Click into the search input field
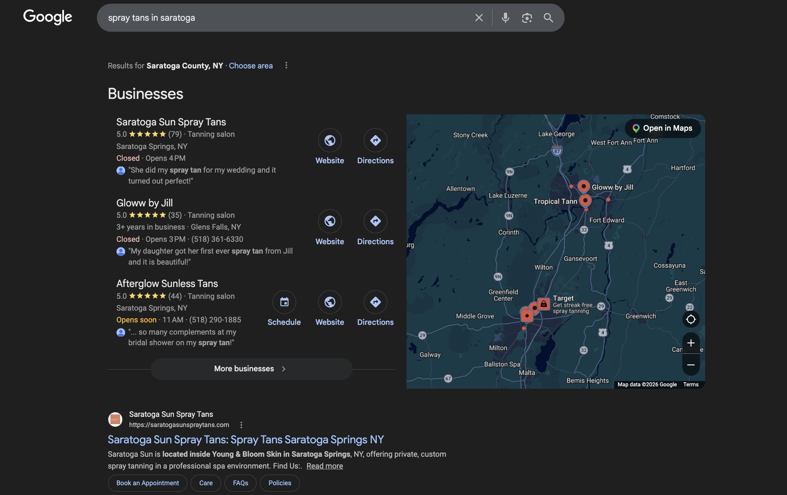Viewport: 787px width, 495px height. [285, 18]
